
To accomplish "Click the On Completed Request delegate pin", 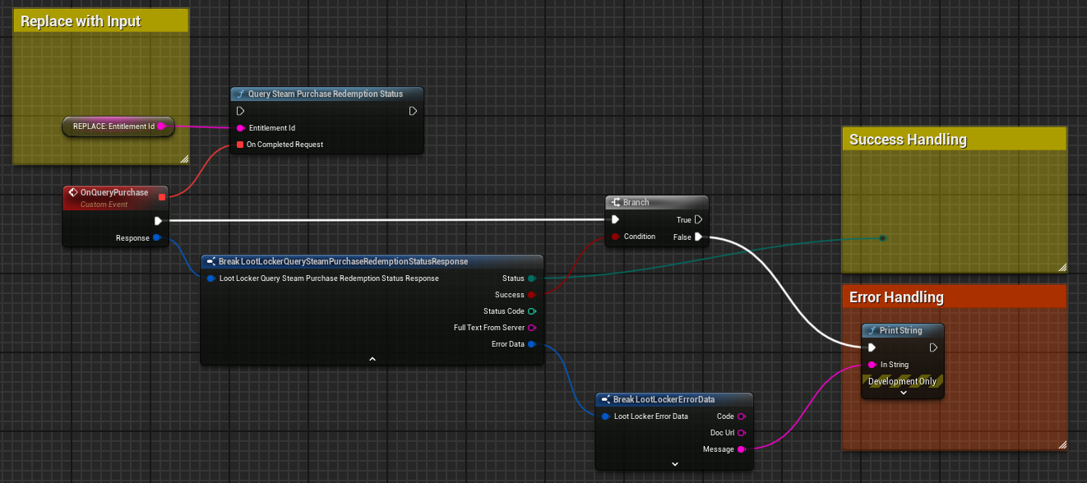I will click(240, 145).
